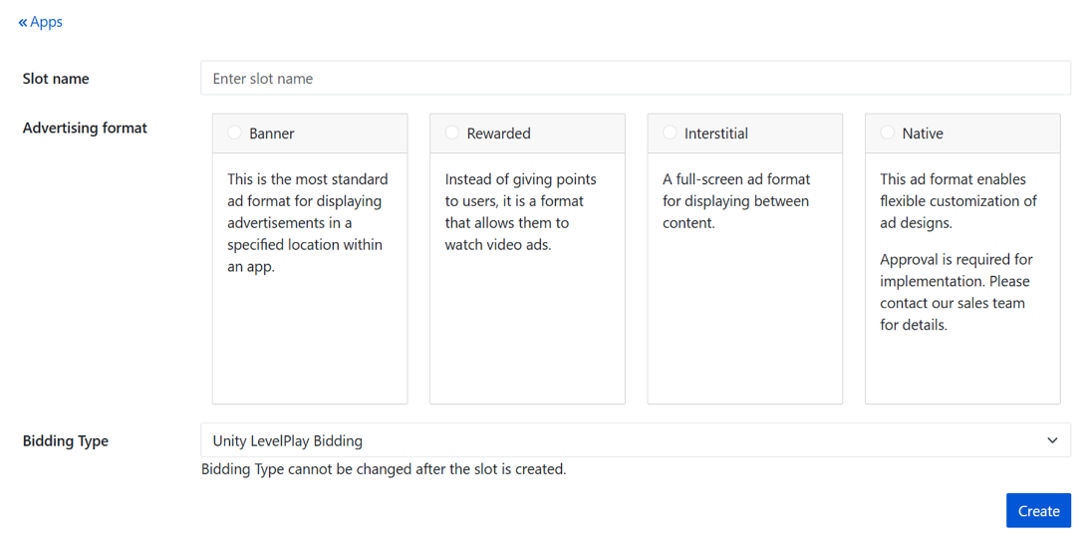Click the Banner format header label
1091x541 pixels.
(x=272, y=134)
